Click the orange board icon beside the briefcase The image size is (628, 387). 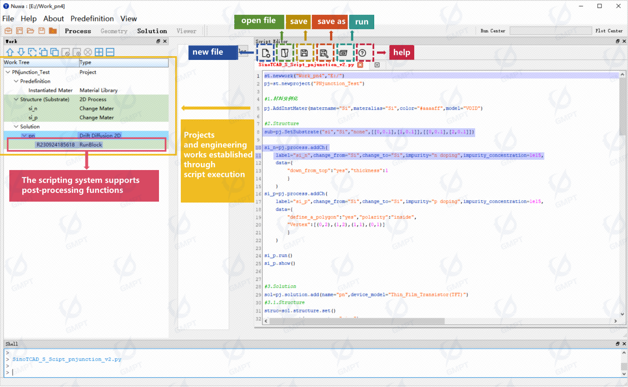(x=20, y=31)
